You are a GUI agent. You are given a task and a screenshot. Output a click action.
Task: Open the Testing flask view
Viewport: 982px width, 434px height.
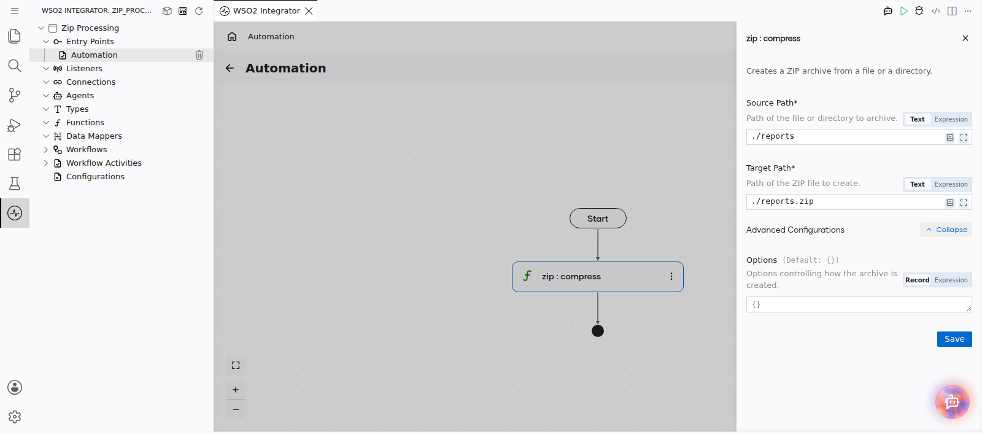[15, 184]
